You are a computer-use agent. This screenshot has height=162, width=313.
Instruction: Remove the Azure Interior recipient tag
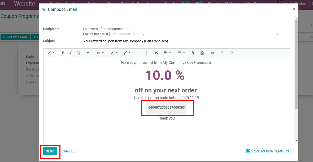107,34
